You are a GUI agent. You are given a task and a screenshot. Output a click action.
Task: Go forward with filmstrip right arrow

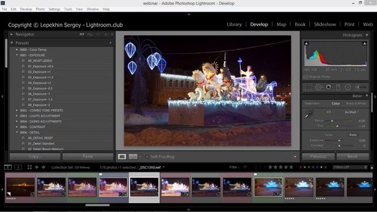43,167
